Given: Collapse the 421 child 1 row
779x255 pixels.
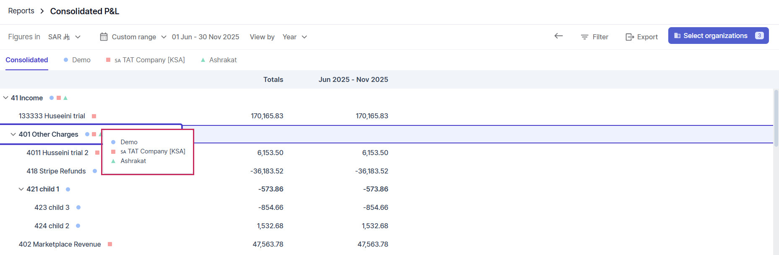Looking at the screenshot, I should point(21,189).
